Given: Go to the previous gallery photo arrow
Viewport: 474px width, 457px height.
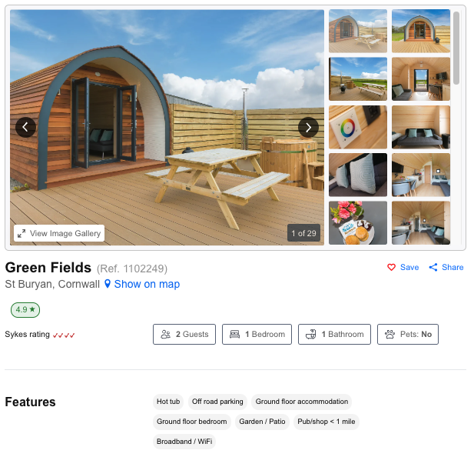Looking at the screenshot, I should [x=25, y=128].
